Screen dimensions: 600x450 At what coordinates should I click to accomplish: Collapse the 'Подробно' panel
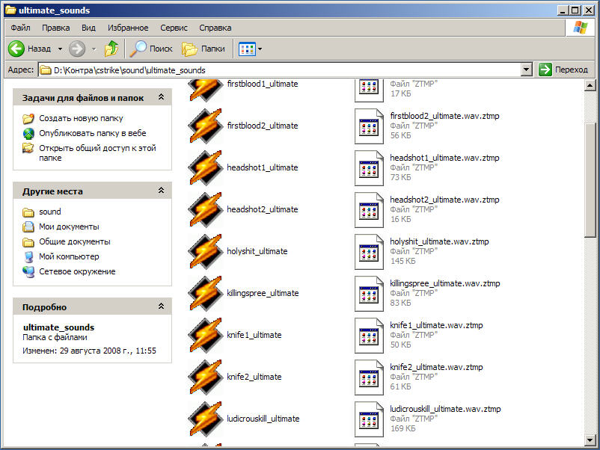[x=161, y=306]
